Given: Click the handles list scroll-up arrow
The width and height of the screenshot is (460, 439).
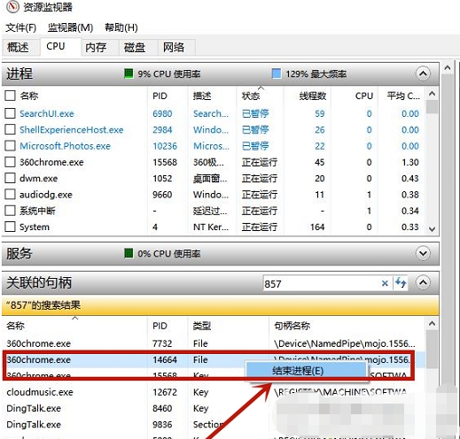Looking at the screenshot, I should 433,324.
